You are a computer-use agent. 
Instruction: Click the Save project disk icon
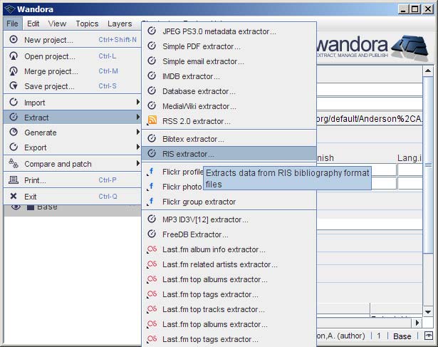tap(14, 86)
